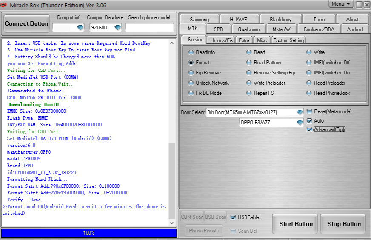
Task: Toggle the Advanced(Frp) checkbox
Action: (309, 129)
